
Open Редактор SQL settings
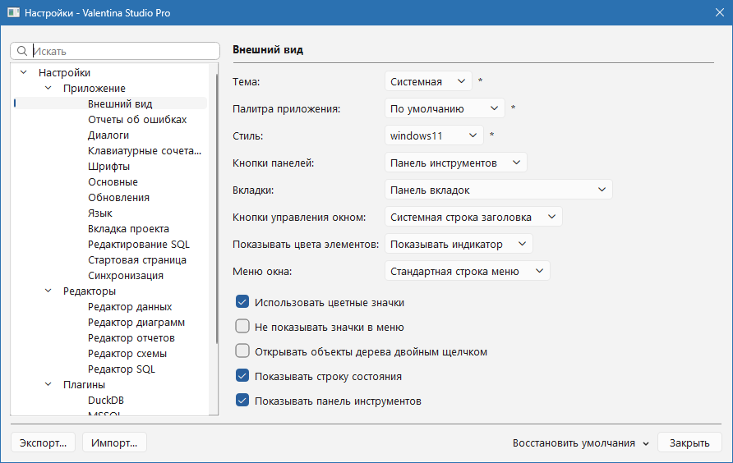point(122,369)
